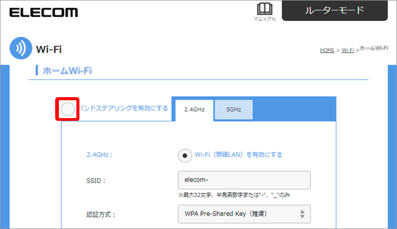The height and width of the screenshot is (229, 397).
Task: Follow the HOME breadcrumb link
Action: 327,50
